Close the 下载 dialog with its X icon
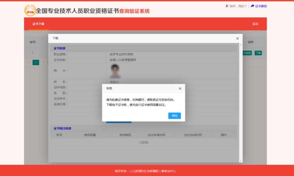 (x=237, y=38)
